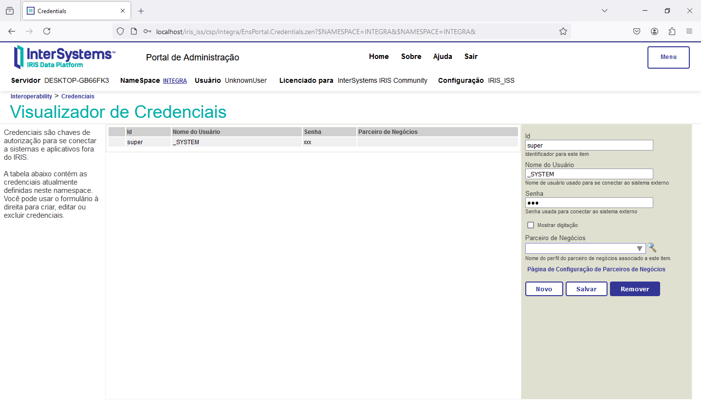Screen dimensions: 701x415
Task: Open the Ajuda menu item
Action: [443, 57]
